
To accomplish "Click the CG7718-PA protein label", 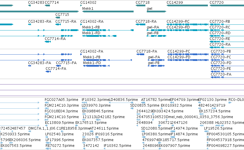I will (x=147, y=51).
